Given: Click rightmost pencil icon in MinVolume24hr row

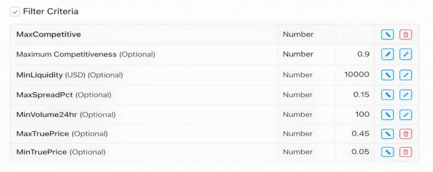Looking at the screenshot, I should pyautogui.click(x=406, y=115).
